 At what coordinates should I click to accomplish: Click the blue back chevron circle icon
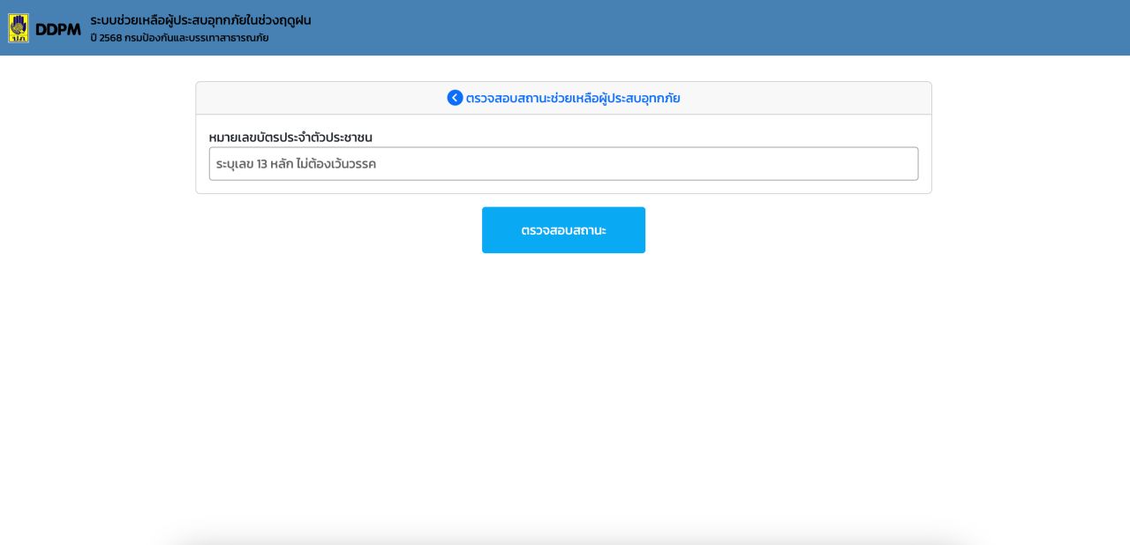tap(455, 98)
